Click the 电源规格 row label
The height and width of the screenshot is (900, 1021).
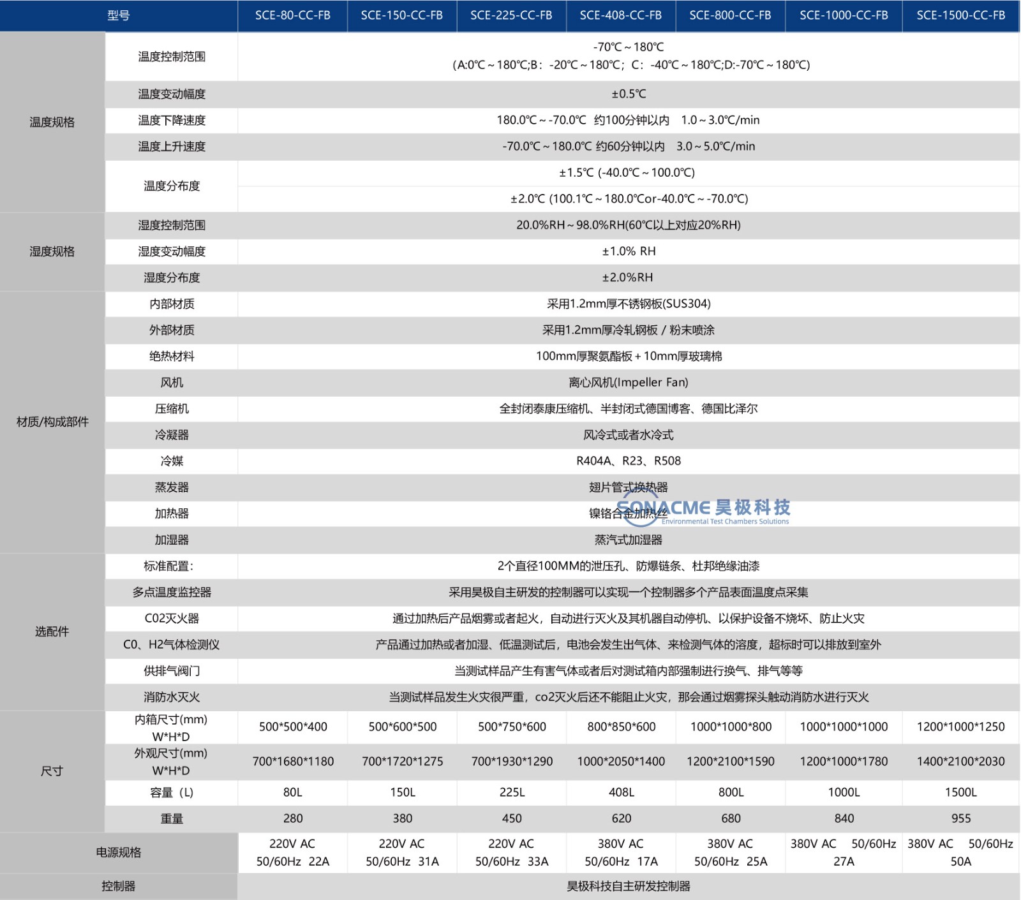[x=119, y=852]
